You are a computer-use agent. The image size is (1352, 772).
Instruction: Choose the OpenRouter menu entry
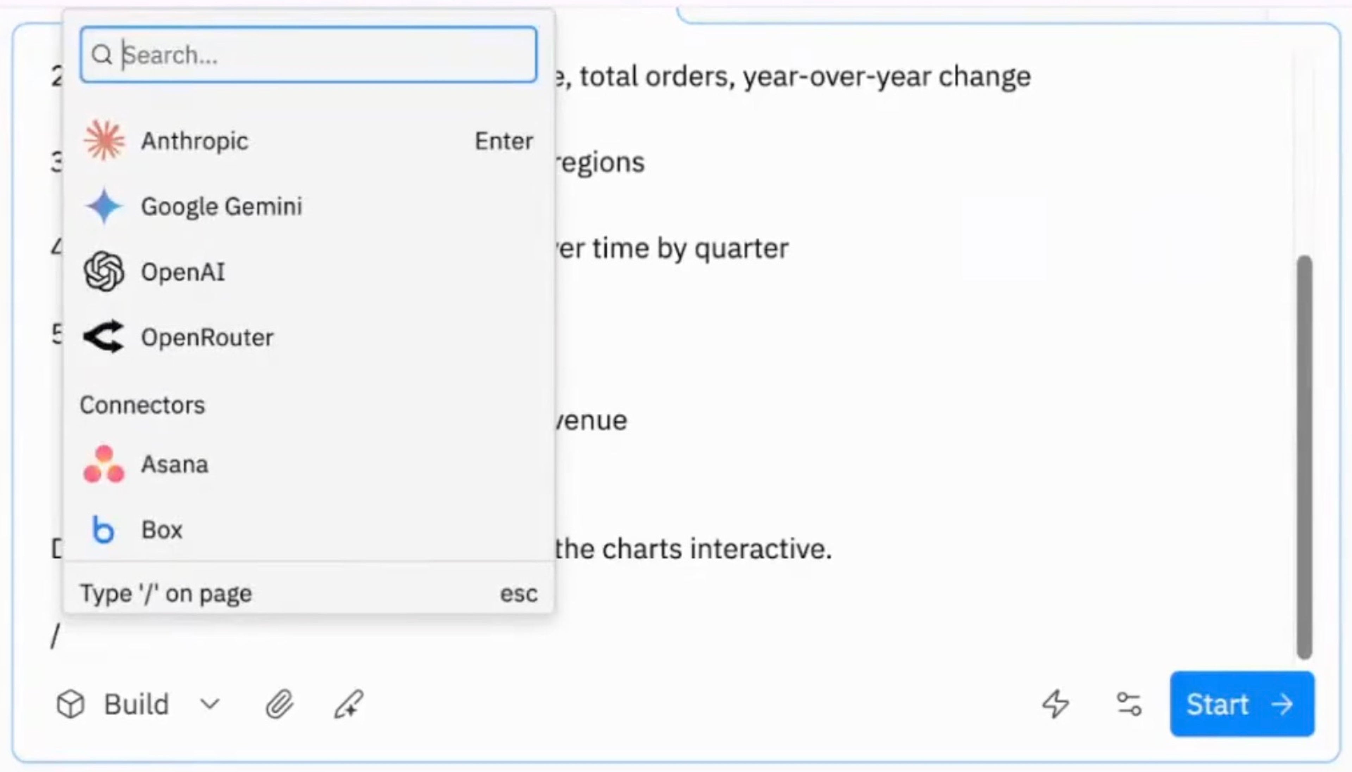coord(207,337)
